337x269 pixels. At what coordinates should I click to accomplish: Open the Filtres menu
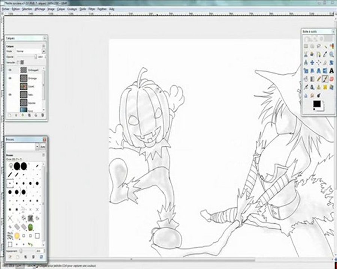tap(92, 9)
